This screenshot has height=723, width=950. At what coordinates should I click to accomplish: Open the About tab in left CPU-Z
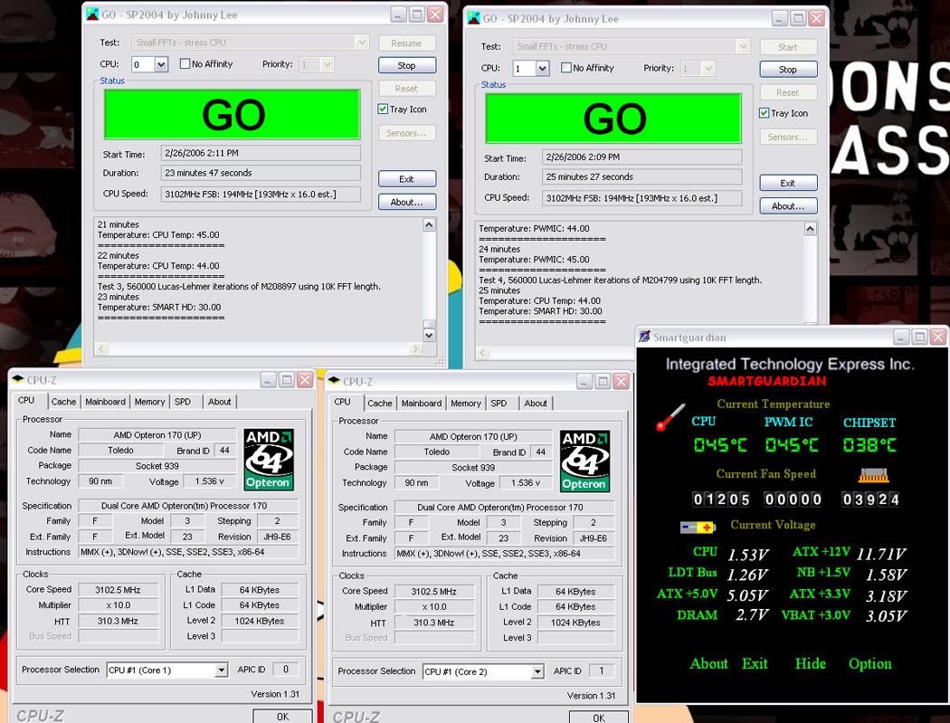(x=219, y=402)
